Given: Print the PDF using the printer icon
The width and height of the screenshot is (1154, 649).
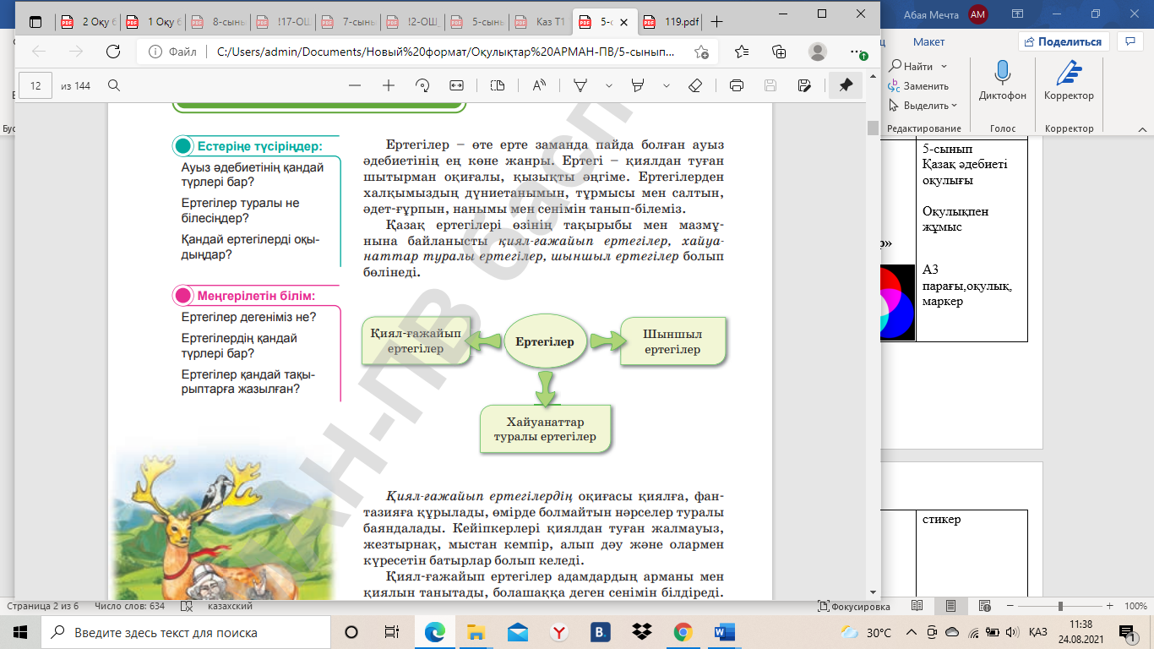Looking at the screenshot, I should [x=736, y=85].
